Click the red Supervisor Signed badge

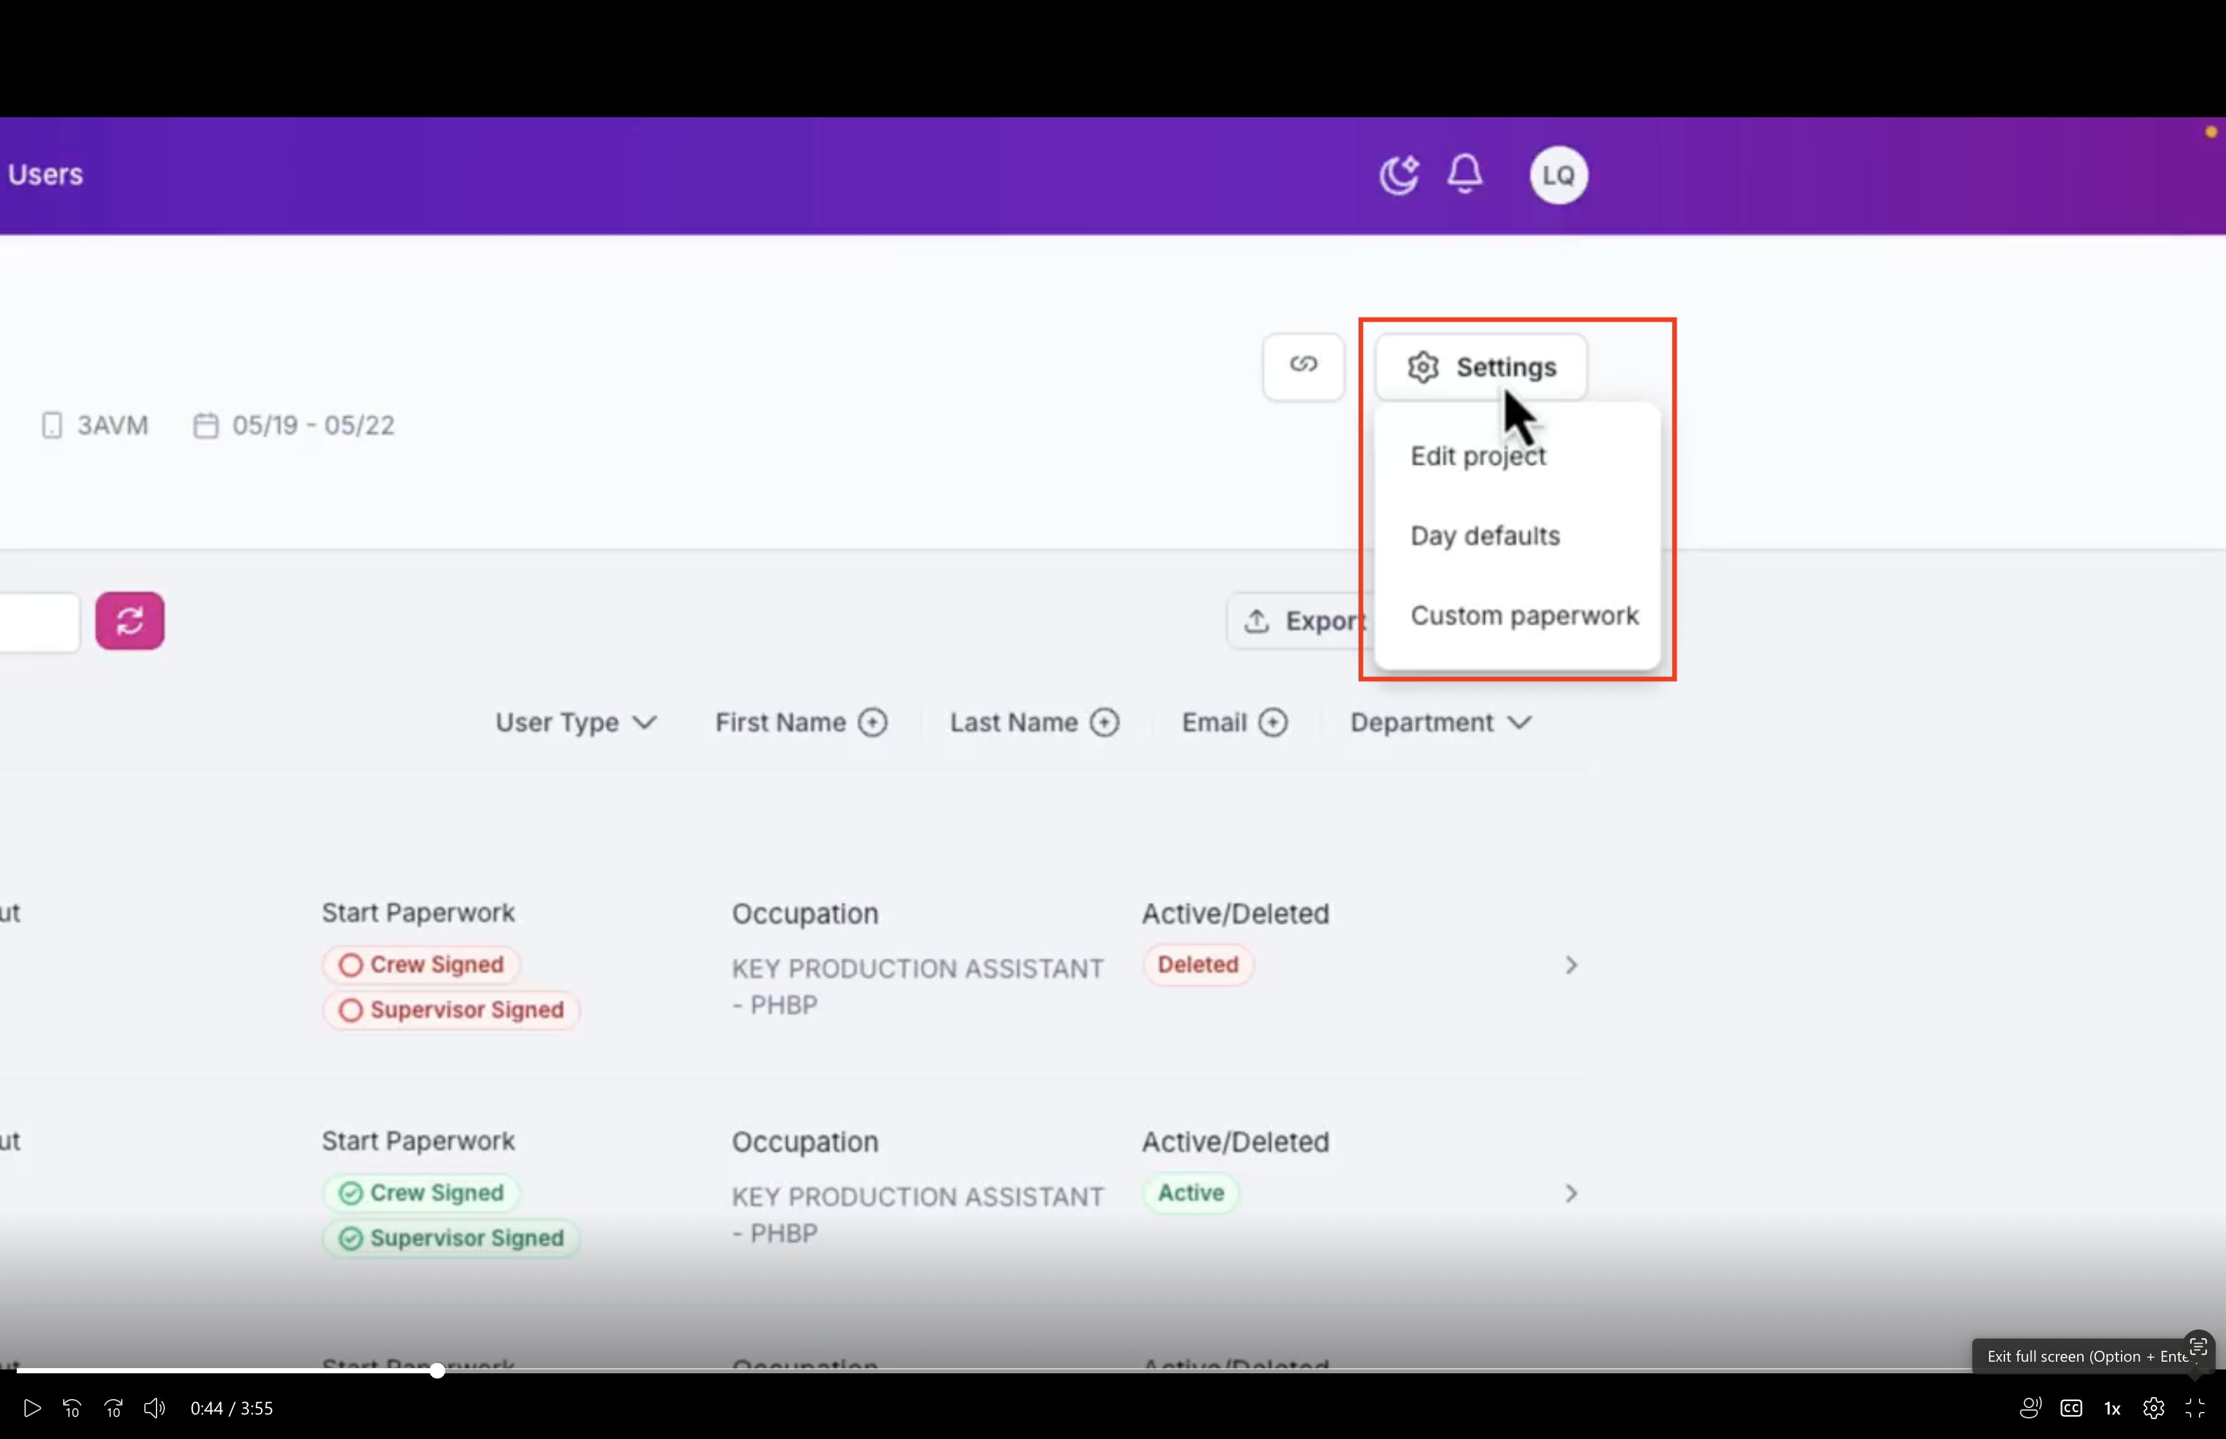pos(451,1010)
